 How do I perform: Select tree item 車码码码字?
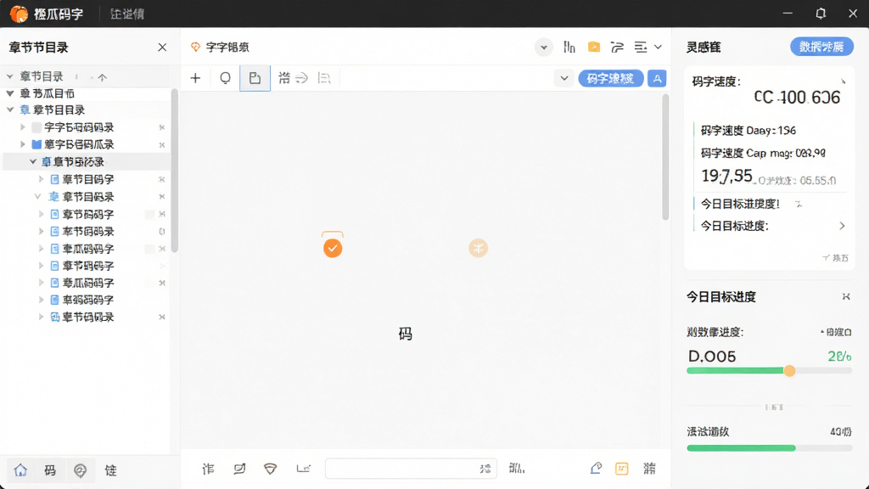(88, 300)
